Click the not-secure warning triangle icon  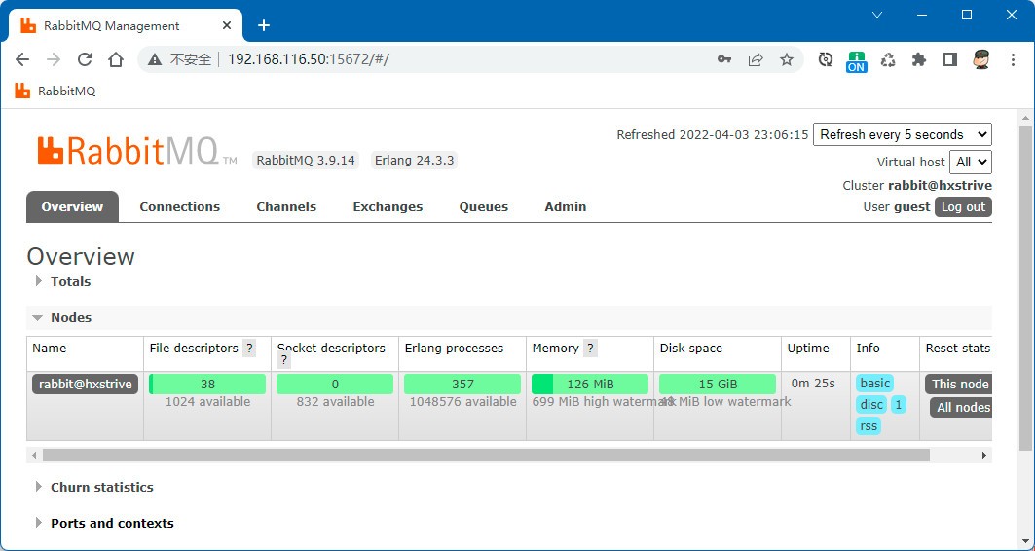[155, 60]
